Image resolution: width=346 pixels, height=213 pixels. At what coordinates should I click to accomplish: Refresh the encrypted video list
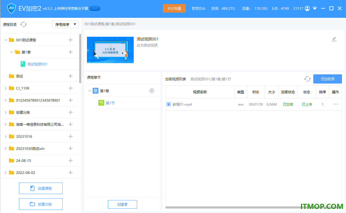click(308, 79)
